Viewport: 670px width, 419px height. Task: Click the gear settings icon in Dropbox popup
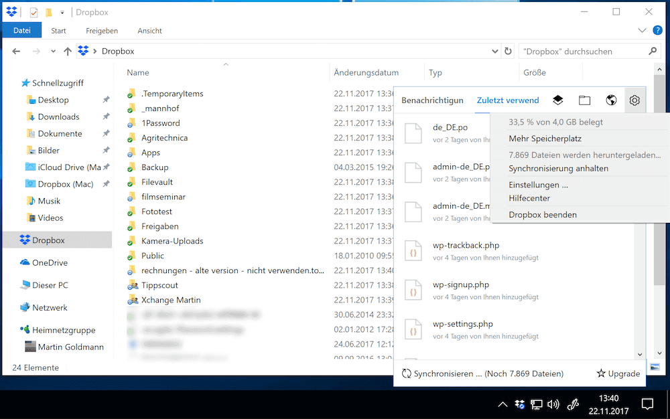pos(634,100)
